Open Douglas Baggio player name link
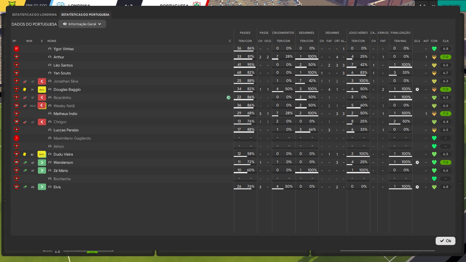This screenshot has height=262, width=466. pyautogui.click(x=67, y=89)
